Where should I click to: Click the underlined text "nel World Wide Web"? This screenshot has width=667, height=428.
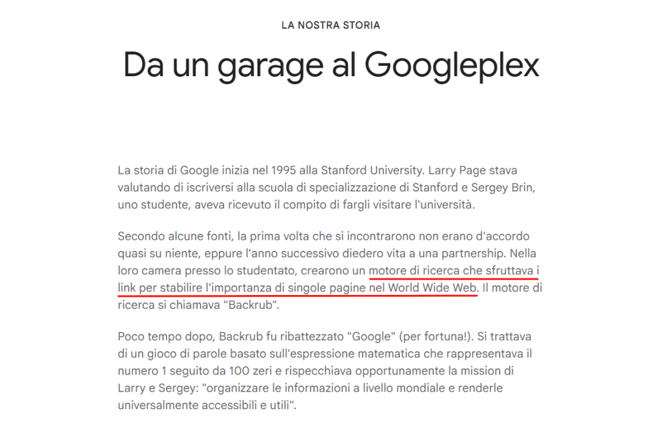point(422,288)
